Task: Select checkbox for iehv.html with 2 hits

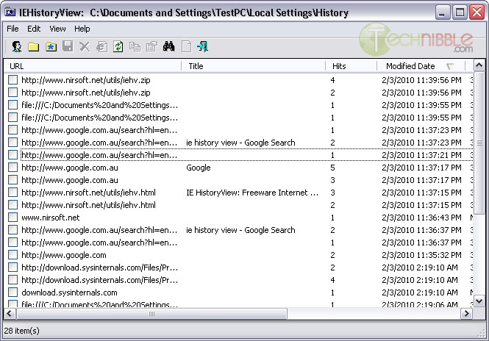Action: (x=13, y=205)
